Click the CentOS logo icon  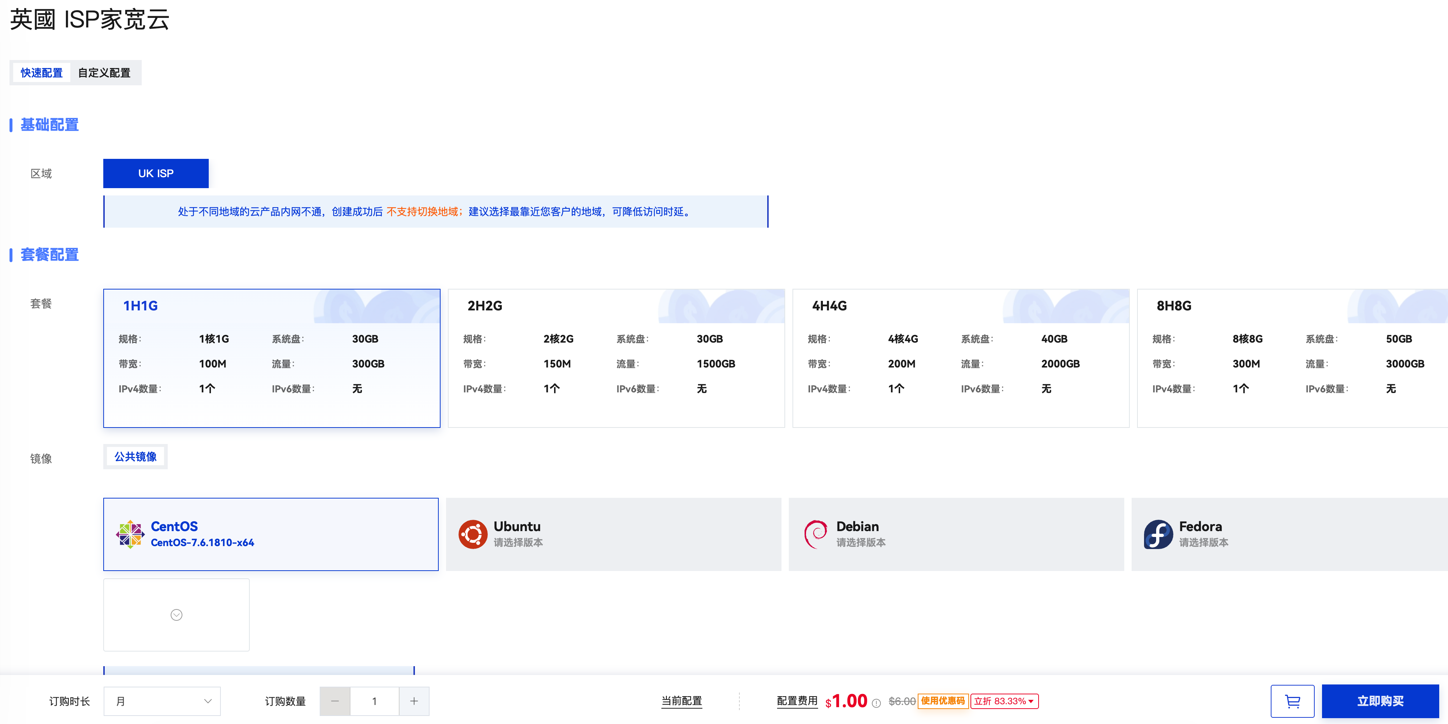pos(130,534)
